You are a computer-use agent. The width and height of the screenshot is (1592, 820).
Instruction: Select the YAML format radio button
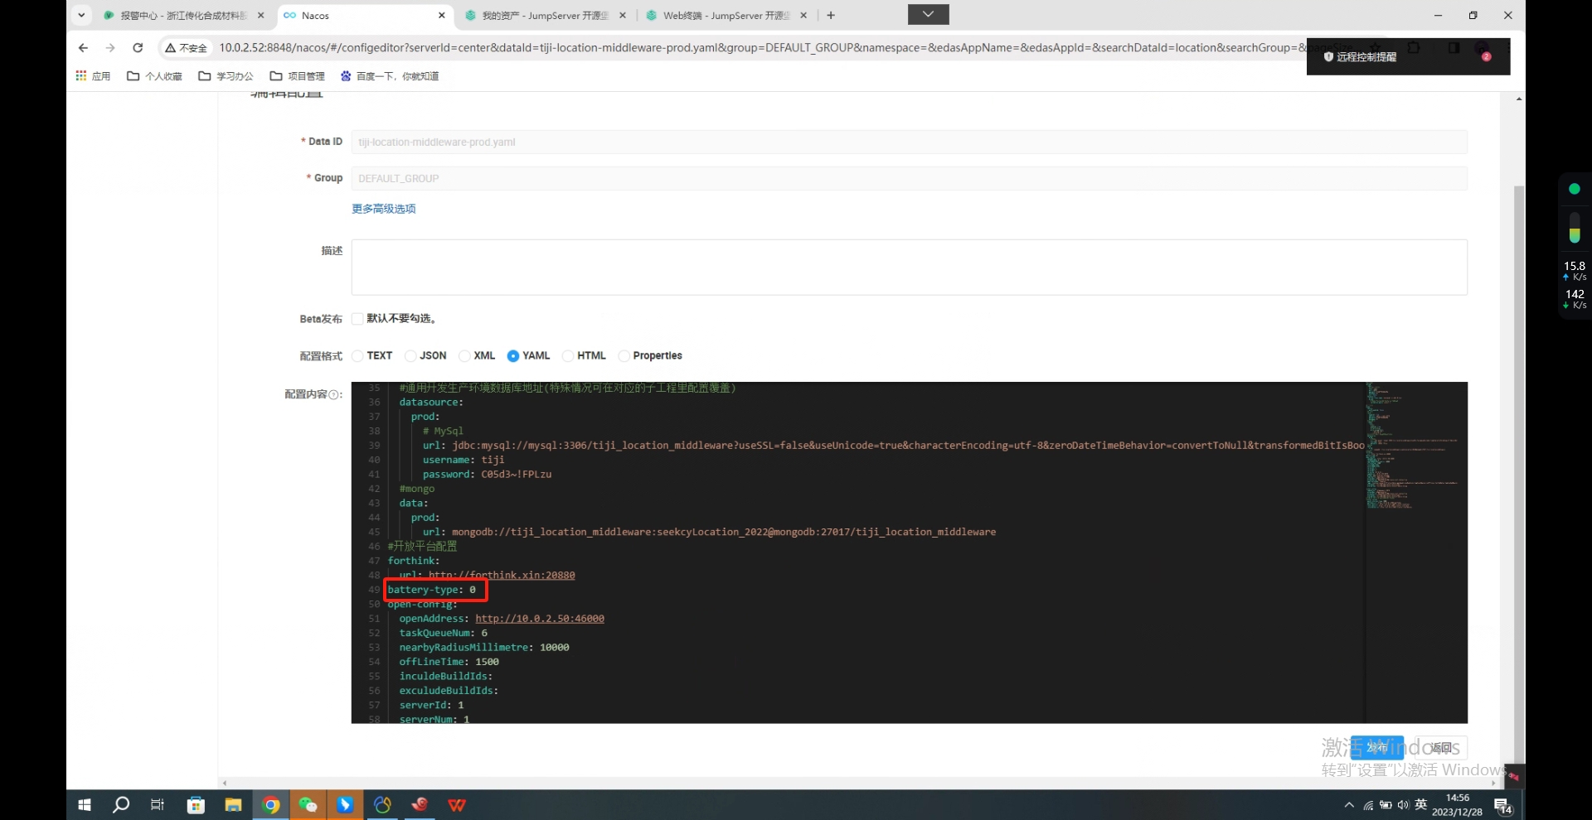(x=513, y=356)
